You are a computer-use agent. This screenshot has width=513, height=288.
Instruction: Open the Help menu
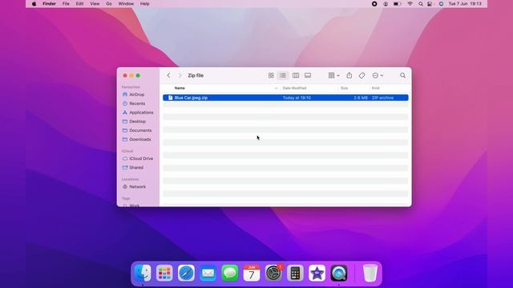pos(144,4)
